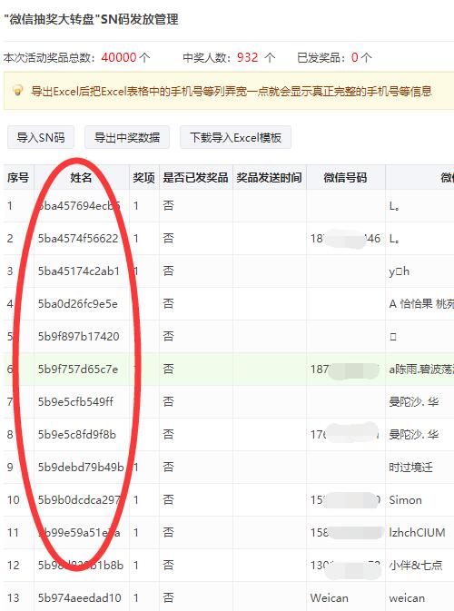This screenshot has height=611, width=454.
Task: Select the 是否已发奖品 column header
Action: (x=195, y=178)
